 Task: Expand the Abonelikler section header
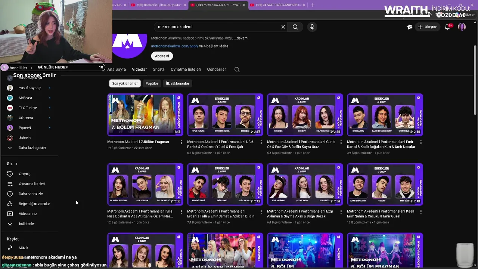[x=20, y=68]
